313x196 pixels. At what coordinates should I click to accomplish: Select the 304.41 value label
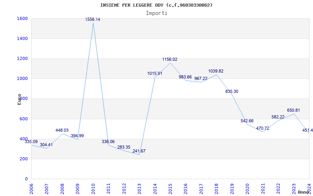[x=46, y=145]
